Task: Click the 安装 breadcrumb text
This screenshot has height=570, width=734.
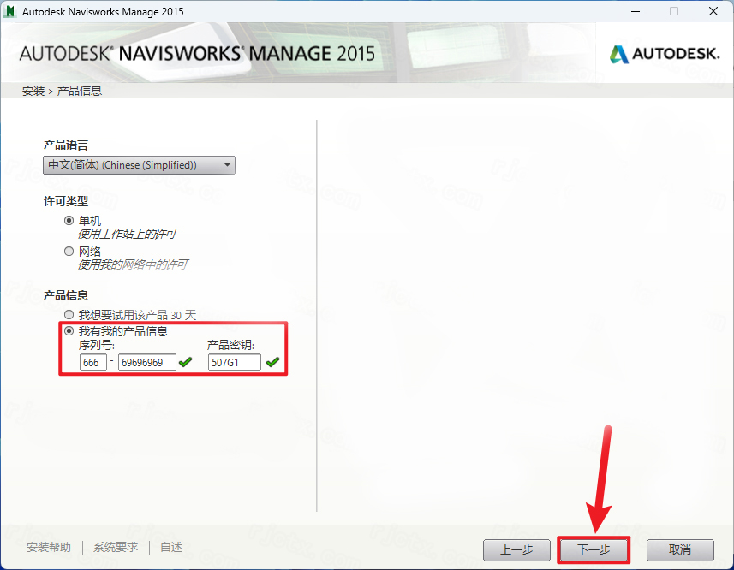Action: click(33, 91)
